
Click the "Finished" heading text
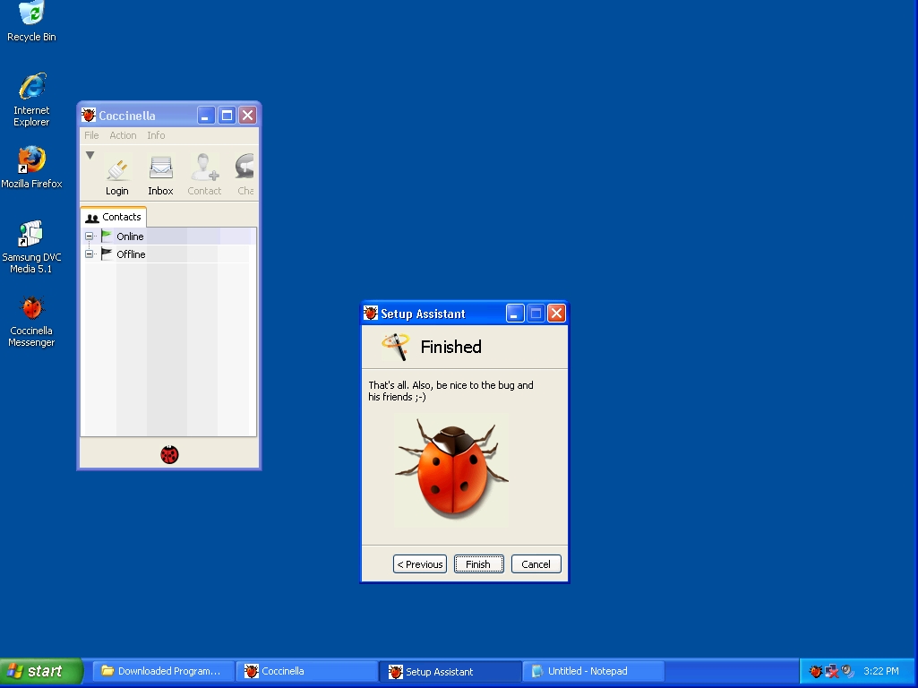450,347
